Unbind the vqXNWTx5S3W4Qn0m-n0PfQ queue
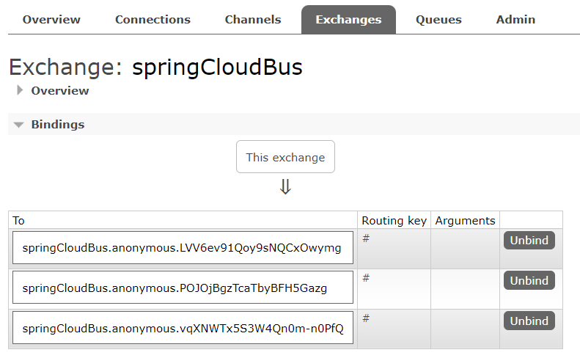This screenshot has width=580, height=358. click(529, 321)
